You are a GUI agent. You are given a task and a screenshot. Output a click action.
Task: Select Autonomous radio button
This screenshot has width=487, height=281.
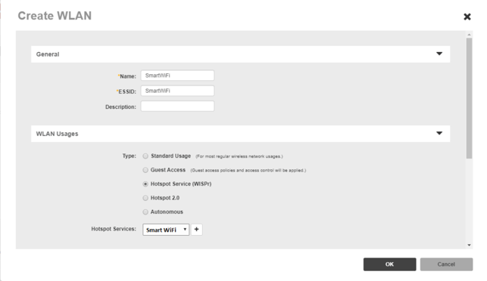[x=145, y=212]
